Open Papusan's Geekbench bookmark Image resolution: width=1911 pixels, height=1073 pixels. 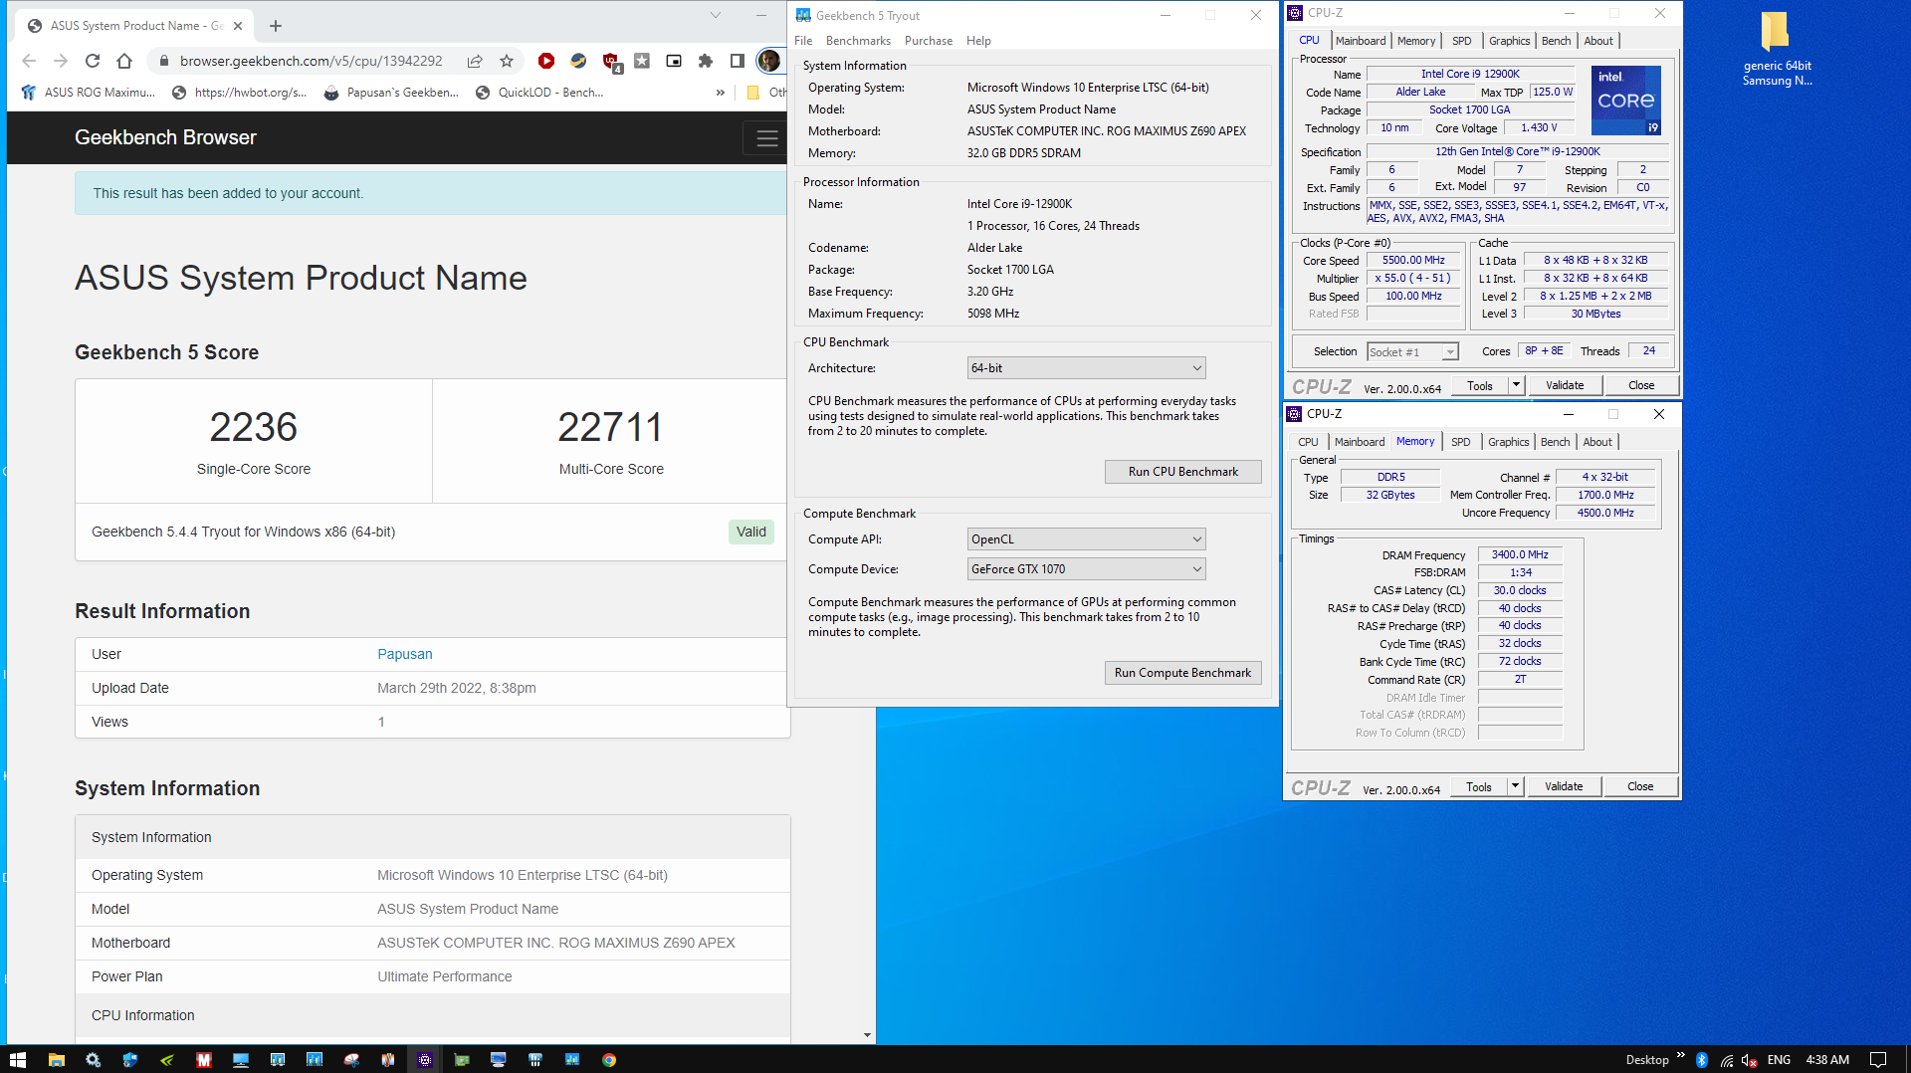click(392, 93)
